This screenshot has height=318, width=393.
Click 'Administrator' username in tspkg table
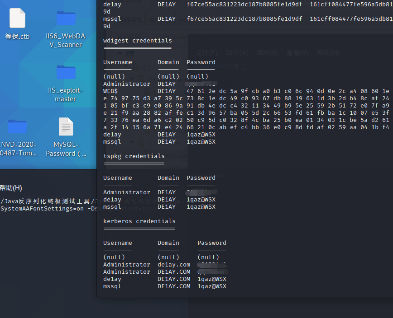coord(127,192)
